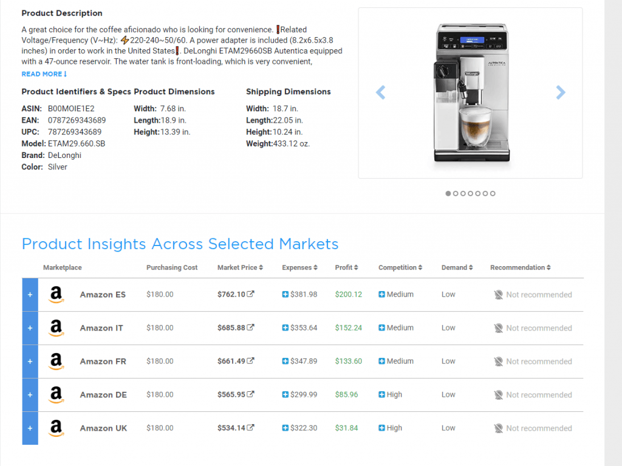Click READ MORE to expand description
The width and height of the screenshot is (622, 466).
(44, 74)
